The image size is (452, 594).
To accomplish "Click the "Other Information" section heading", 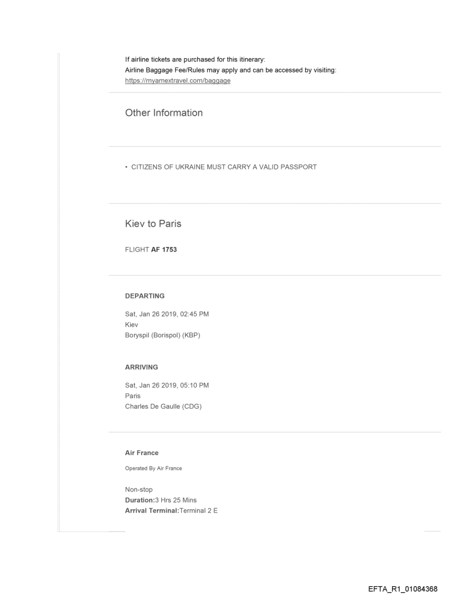I will point(163,113).
